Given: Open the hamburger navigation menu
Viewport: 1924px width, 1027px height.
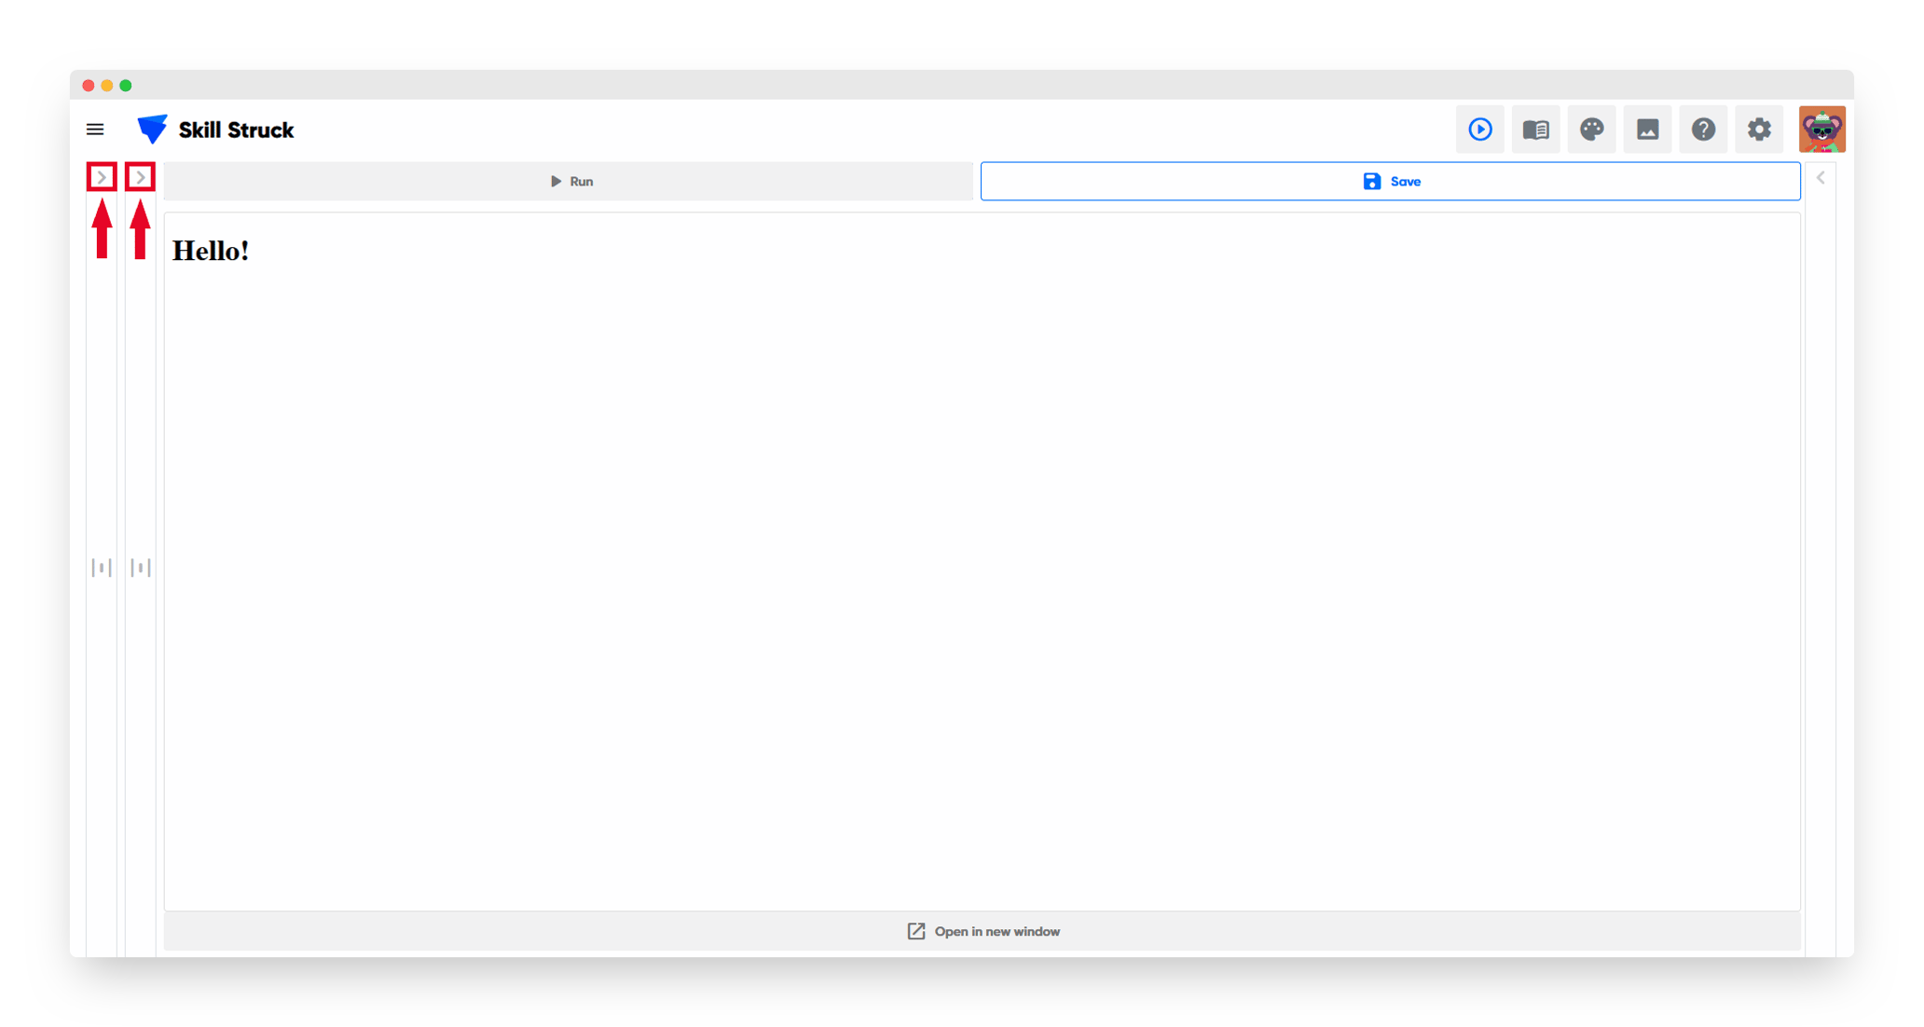Looking at the screenshot, I should point(95,129).
